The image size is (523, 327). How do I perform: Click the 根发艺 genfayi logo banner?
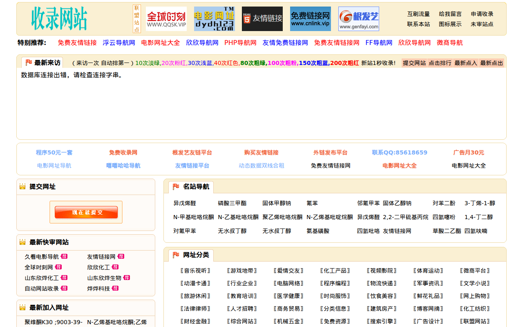(x=358, y=19)
